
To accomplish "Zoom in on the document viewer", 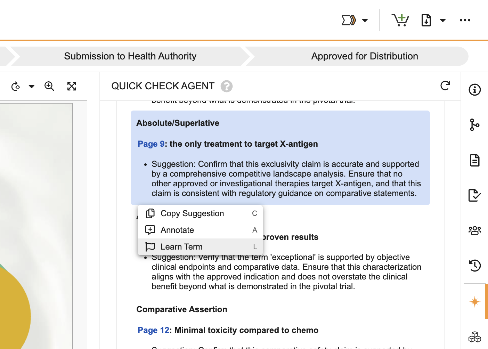I will click(49, 86).
